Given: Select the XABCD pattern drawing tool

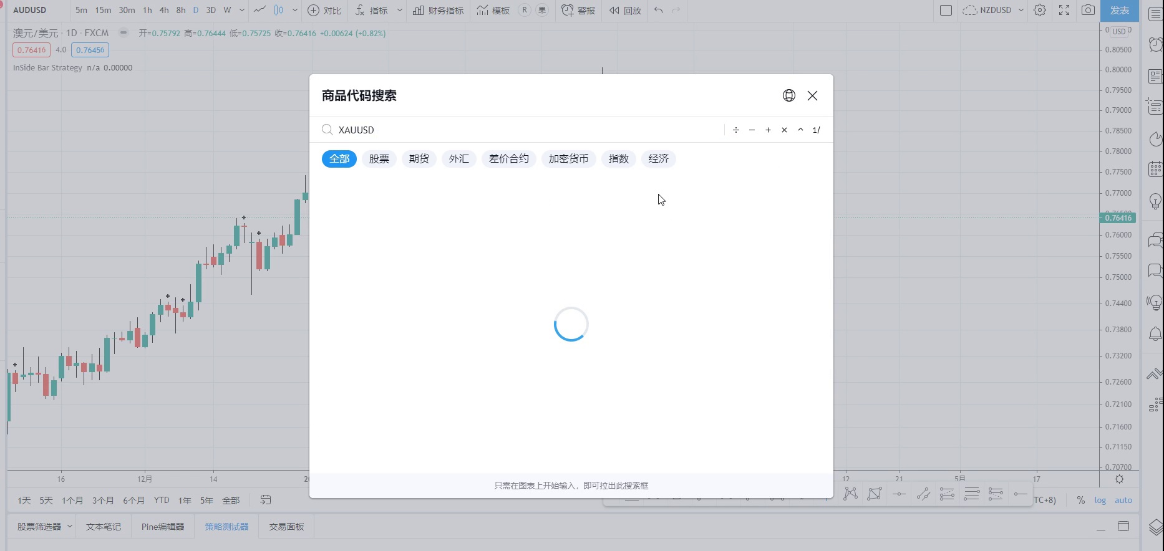Looking at the screenshot, I should point(850,494).
